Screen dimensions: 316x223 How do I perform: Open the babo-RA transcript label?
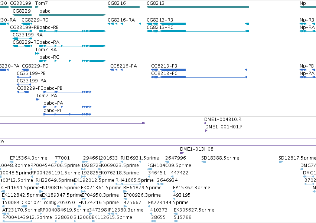click(x=49, y=42)
